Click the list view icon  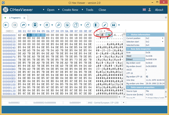47,25
